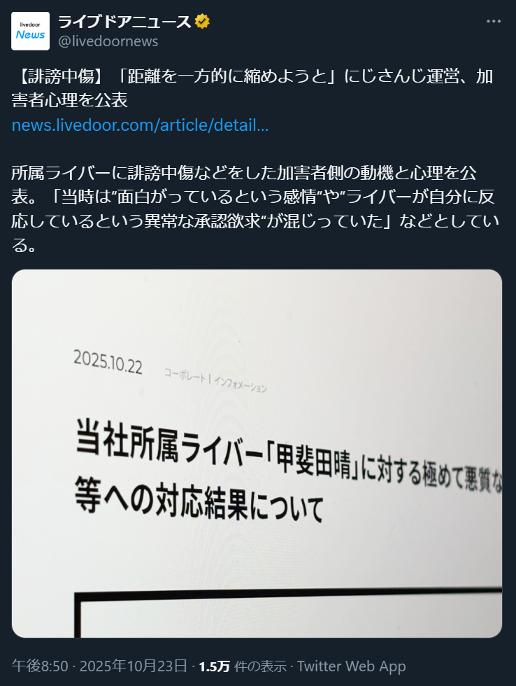516x686 pixels.
Task: Open the ライブドアニュース display name
Action: (124, 21)
